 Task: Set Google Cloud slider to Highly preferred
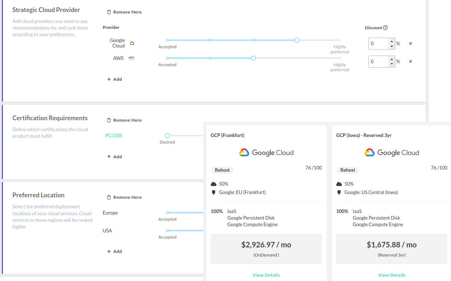[x=340, y=40]
